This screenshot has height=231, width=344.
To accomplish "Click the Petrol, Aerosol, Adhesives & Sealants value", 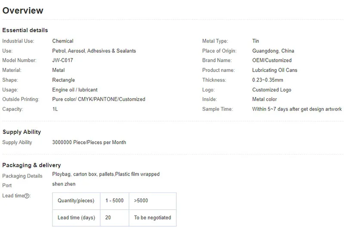I will coord(94,51).
